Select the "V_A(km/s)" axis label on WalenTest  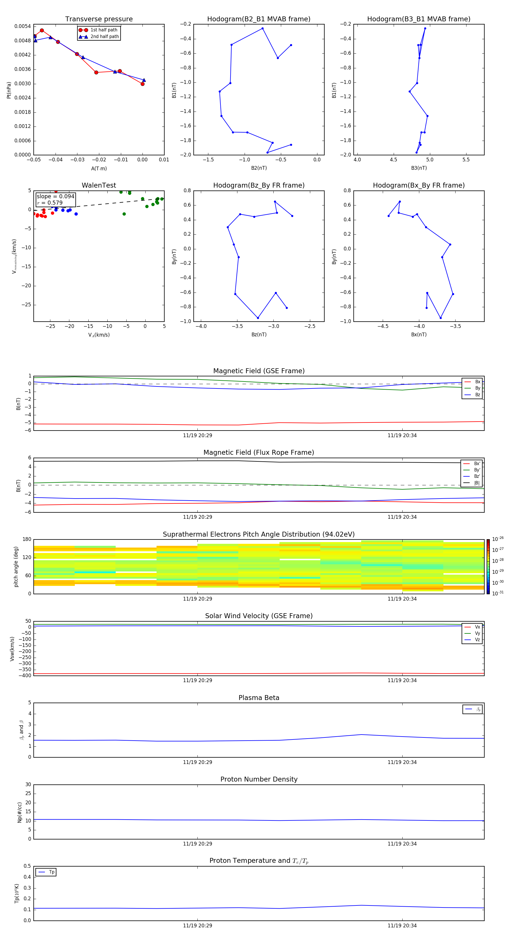coord(99,335)
